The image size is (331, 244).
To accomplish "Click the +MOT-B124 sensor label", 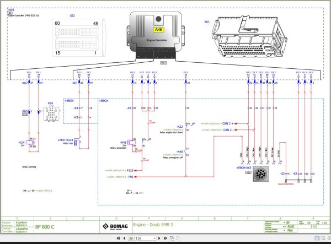I will tap(65, 140).
